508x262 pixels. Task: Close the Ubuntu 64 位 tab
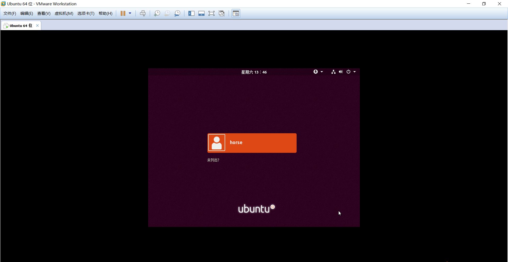pyautogui.click(x=37, y=26)
